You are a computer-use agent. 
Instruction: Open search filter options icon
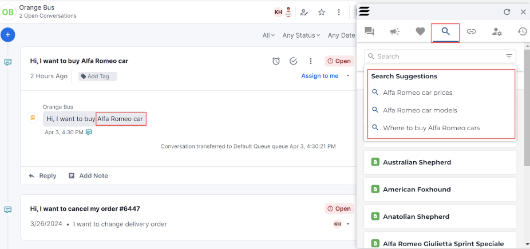[x=509, y=57]
